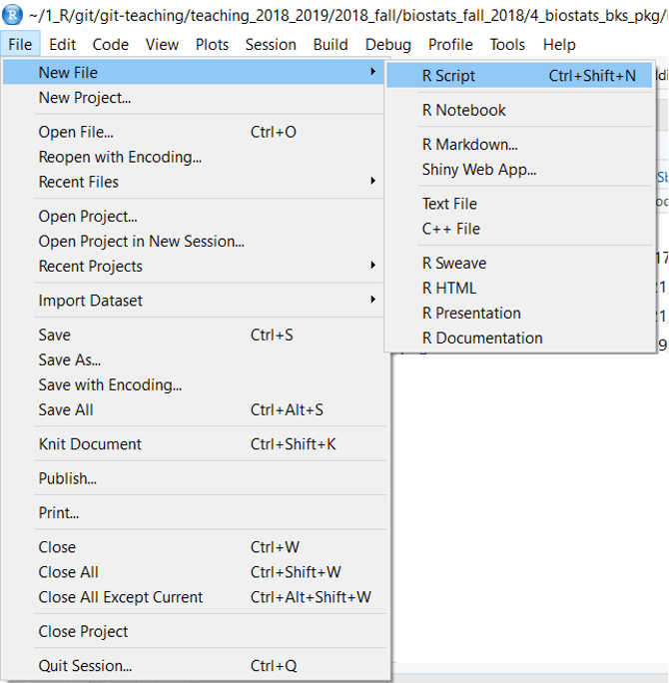Open the Build menu
The height and width of the screenshot is (683, 669).
tap(331, 44)
